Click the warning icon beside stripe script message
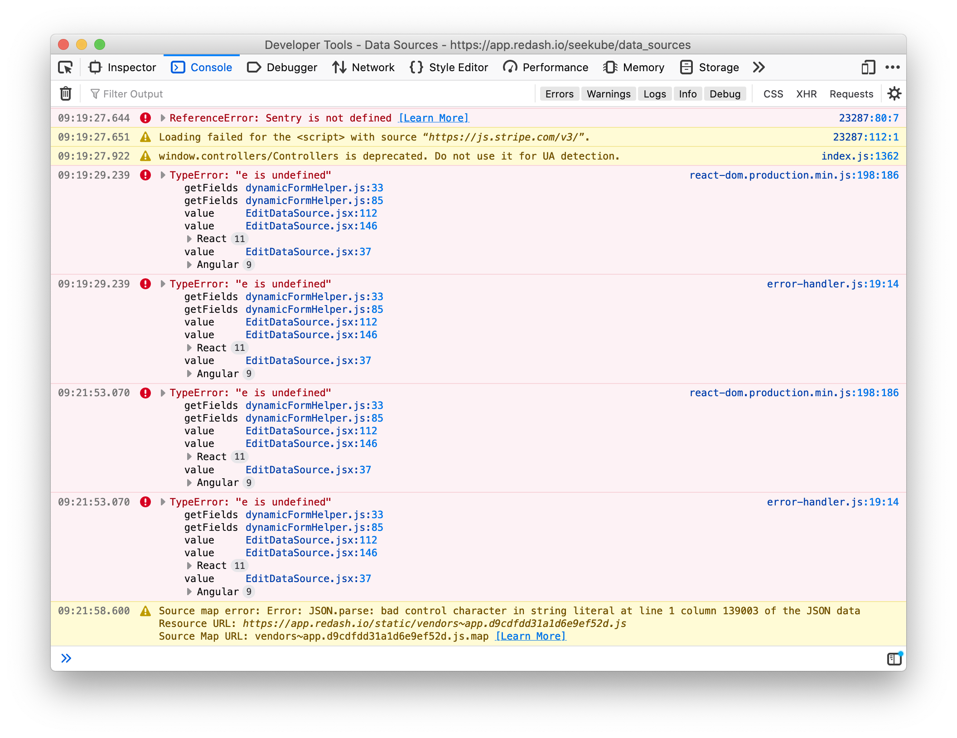957x738 pixels. pos(145,137)
